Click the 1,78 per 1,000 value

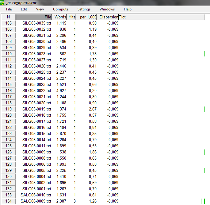click(x=93, y=54)
